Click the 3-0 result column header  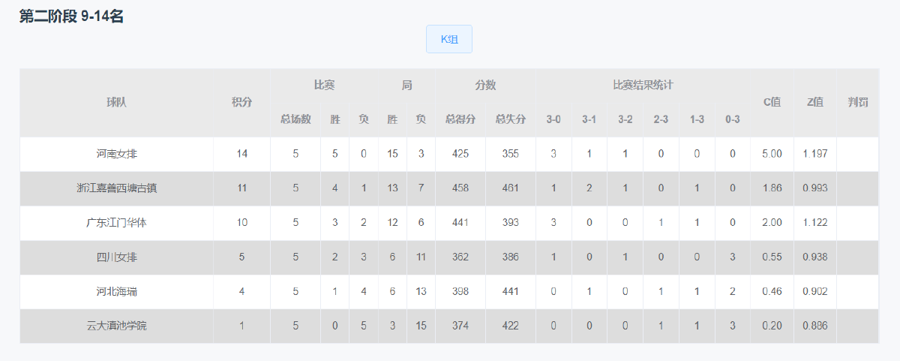(553, 119)
